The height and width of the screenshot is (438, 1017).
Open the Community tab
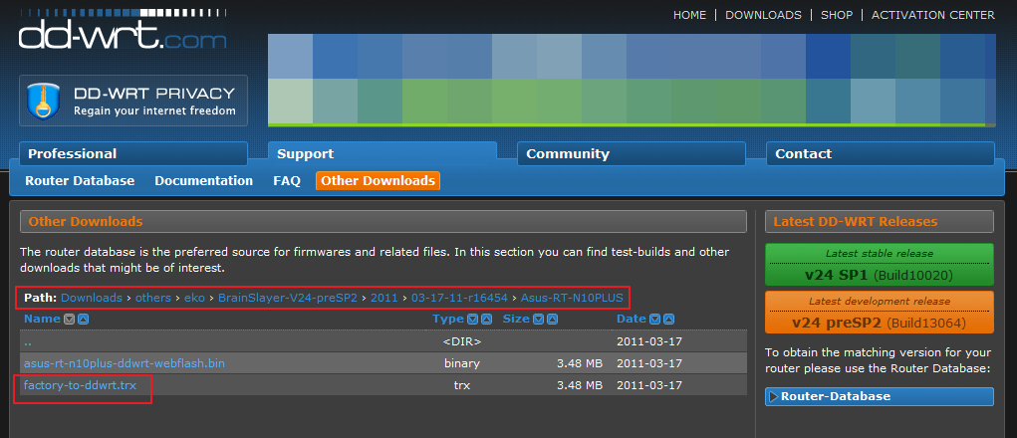[632, 153]
